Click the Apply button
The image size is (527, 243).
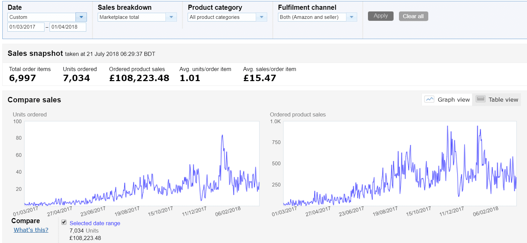381,16
